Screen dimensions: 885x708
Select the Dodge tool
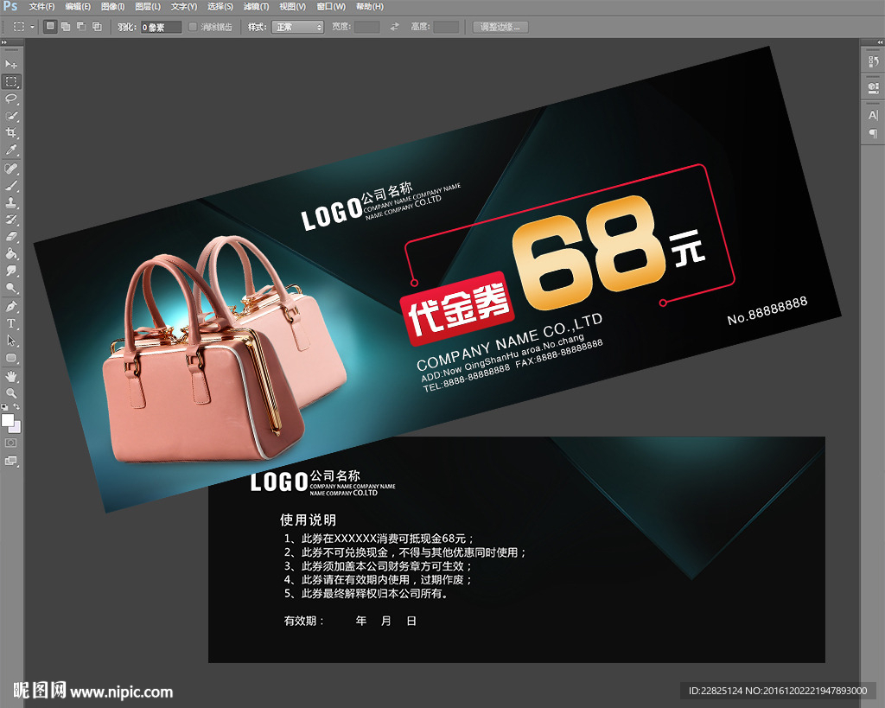(x=11, y=288)
